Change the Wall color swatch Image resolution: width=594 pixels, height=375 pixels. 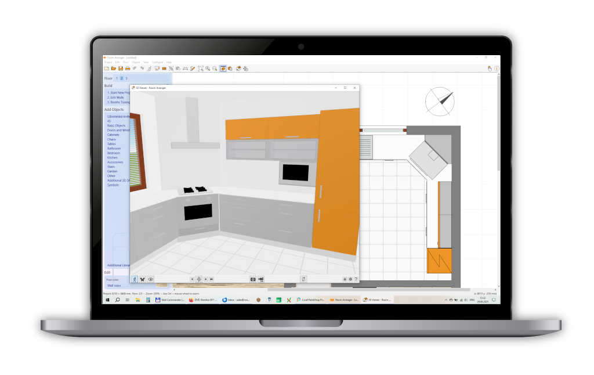113,285
